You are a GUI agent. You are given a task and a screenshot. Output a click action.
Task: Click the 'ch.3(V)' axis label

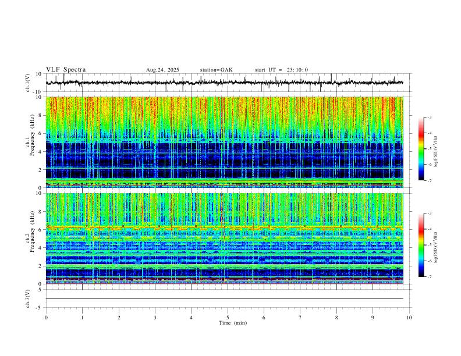pos(28,299)
